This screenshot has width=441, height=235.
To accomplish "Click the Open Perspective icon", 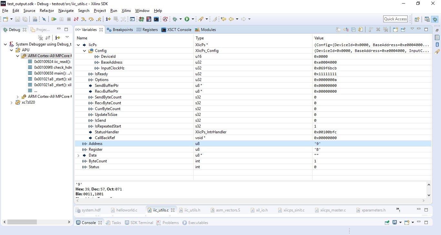I will (x=417, y=19).
